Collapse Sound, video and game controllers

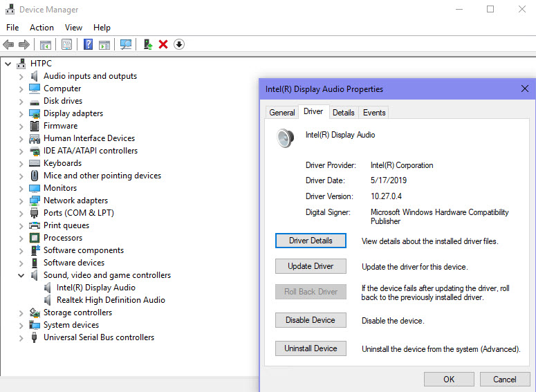point(21,275)
